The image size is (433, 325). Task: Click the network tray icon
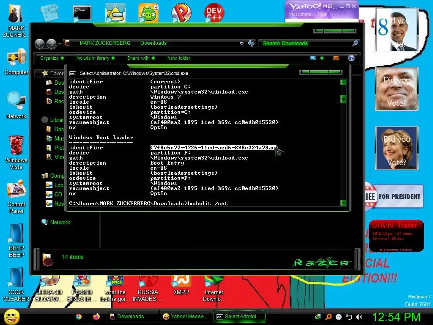(349, 317)
